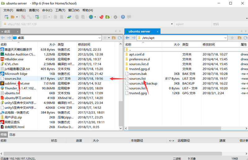The image size is (248, 160).
Task: Open Help with the blue question icon
Action: pyautogui.click(x=123, y=17)
